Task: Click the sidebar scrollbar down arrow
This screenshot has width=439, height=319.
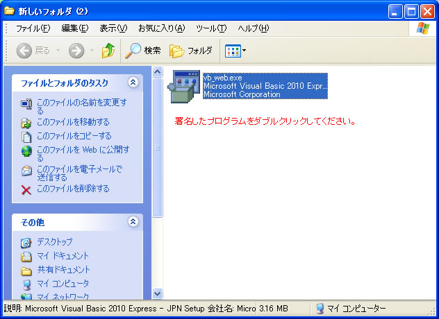Action: tap(158, 294)
